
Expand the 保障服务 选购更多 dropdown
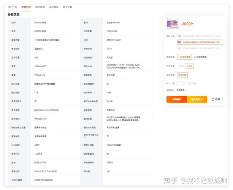click(181, 90)
